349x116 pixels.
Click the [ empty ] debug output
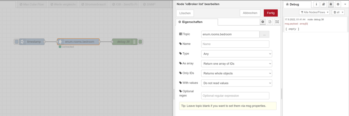click(292, 29)
